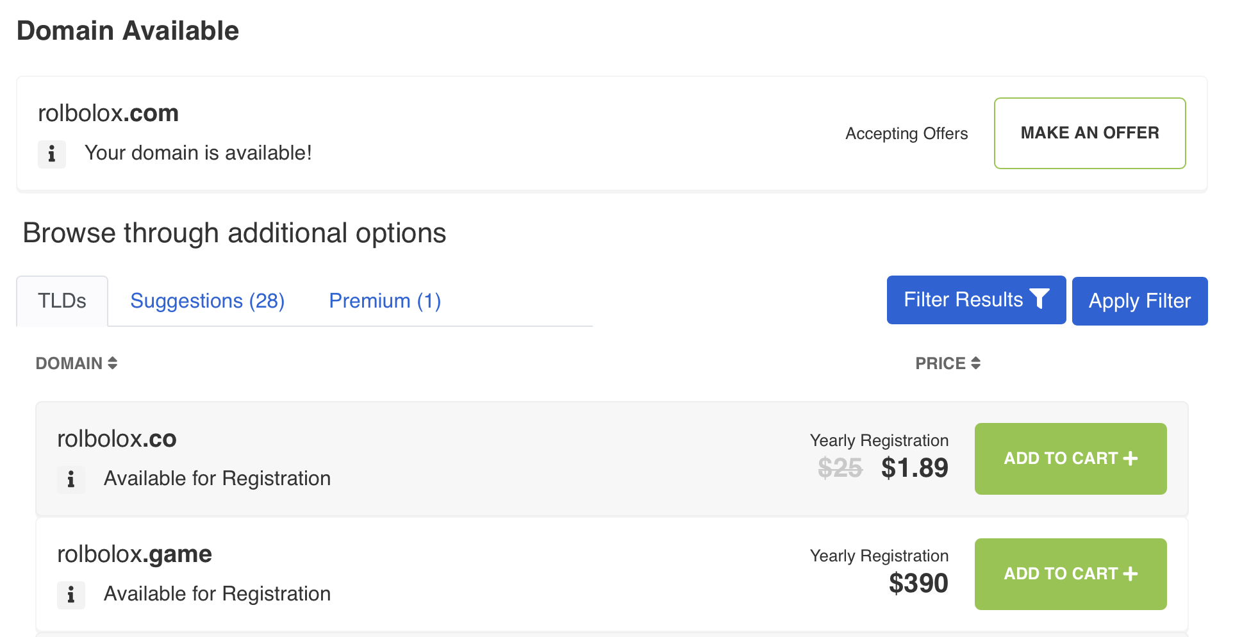Viewport: 1242px width, 637px height.
Task: Click the rolbolox.game domain name
Action: click(135, 554)
